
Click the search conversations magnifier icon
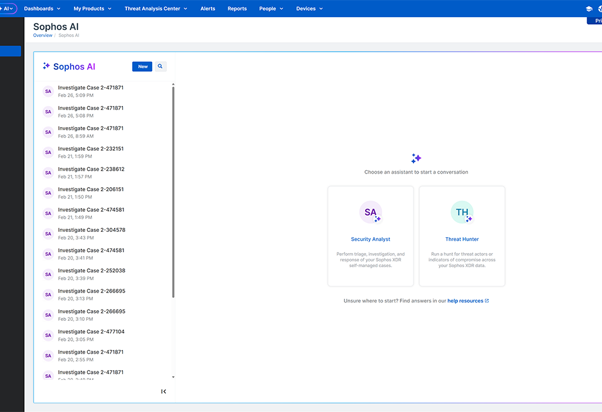coord(160,67)
